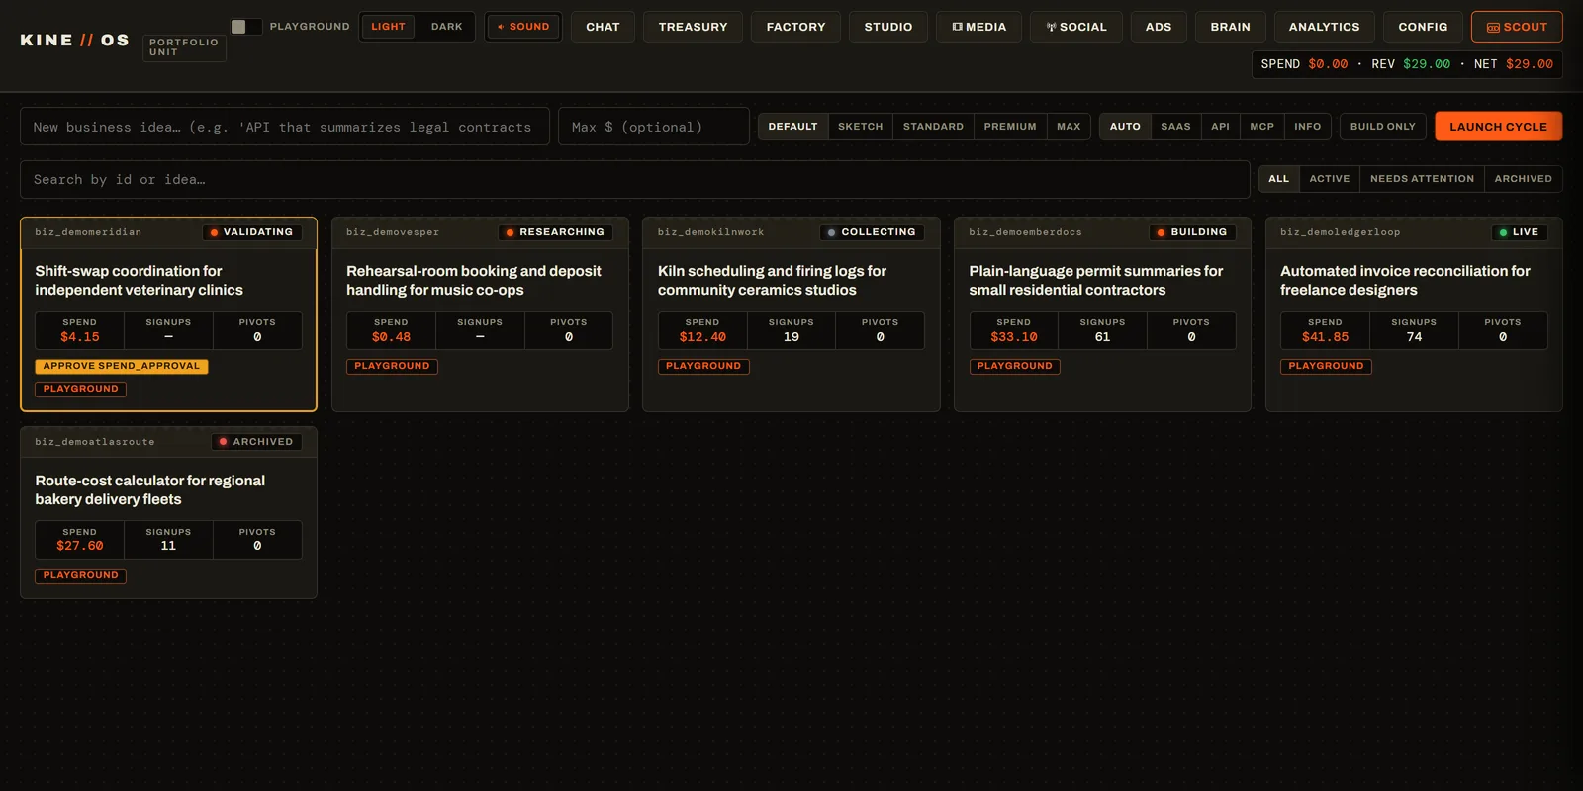Viewport: 1583px width, 791px height.
Task: Open the biz_demomeridian card
Action: [168, 314]
